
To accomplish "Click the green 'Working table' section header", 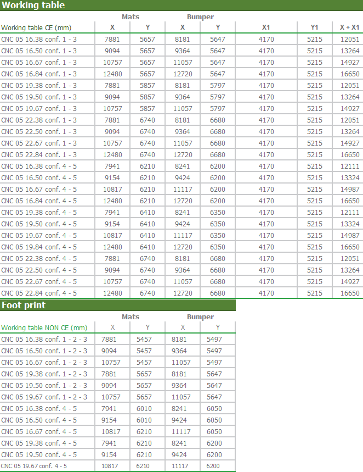I will point(181,5).
